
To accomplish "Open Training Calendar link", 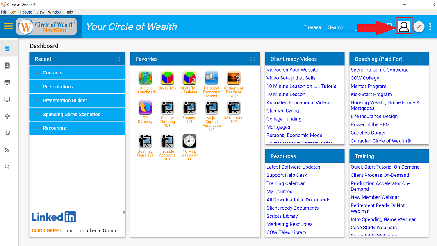I will (285, 183).
